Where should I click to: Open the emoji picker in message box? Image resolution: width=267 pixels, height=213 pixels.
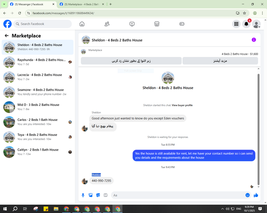pos(247,195)
